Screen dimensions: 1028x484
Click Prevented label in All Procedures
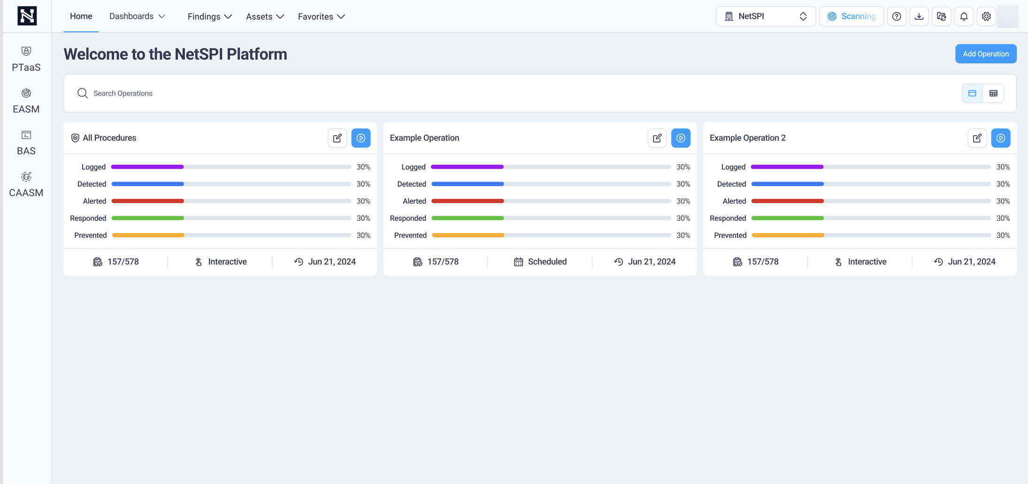[91, 235]
